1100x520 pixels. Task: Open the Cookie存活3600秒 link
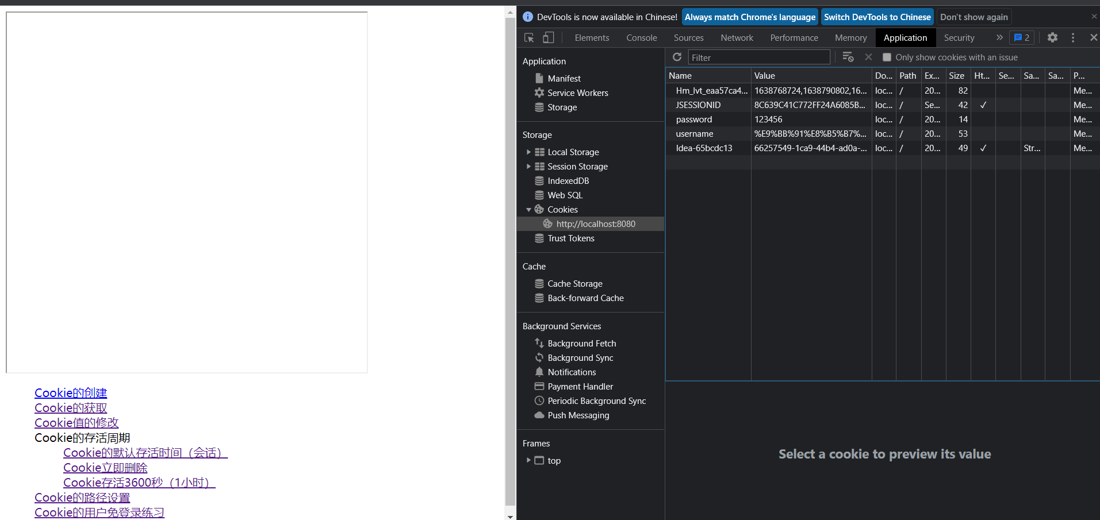point(139,483)
